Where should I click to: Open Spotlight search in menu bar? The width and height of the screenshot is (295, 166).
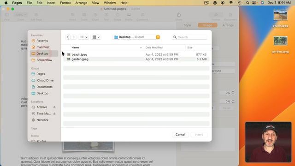tap(248, 3)
